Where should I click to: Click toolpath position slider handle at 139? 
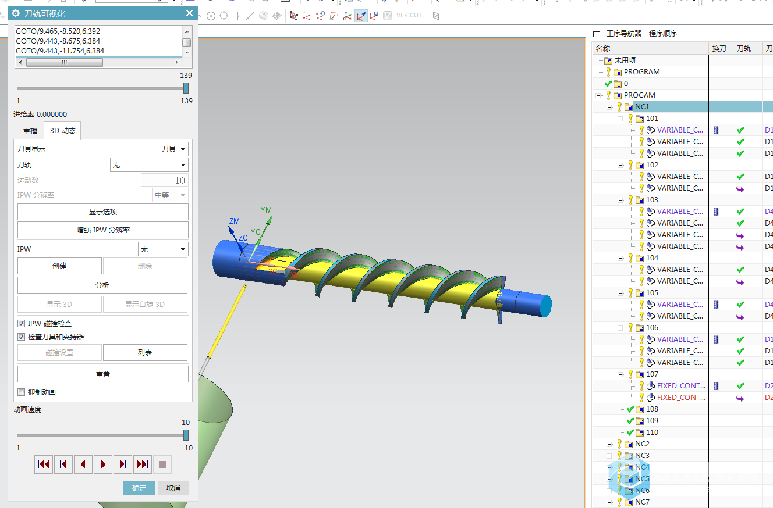pyautogui.click(x=186, y=88)
